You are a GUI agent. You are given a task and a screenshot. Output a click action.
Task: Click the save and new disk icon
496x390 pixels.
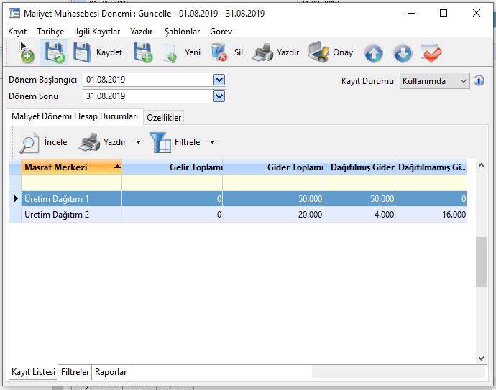point(143,53)
